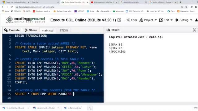This screenshot has height=111, width=198.
Task: Click line number 16 in editor gutter
Action: tap(9, 98)
